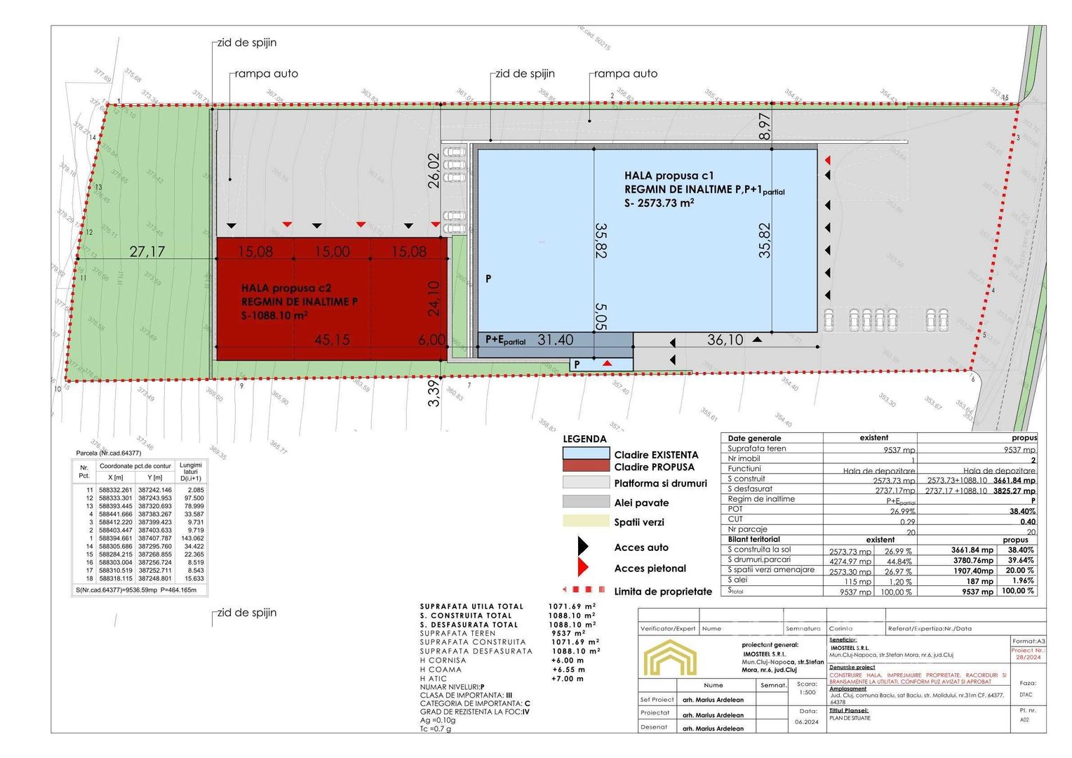This screenshot has width=1072, height=758.
Task: Click the parked cars left of hall c1
Action: click(455, 165)
